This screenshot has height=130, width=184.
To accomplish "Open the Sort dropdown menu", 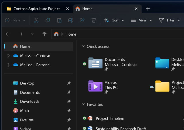I will pos(114,20).
